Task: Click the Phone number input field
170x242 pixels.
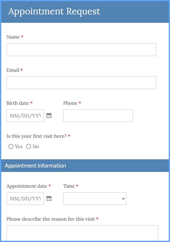Action: [98, 115]
